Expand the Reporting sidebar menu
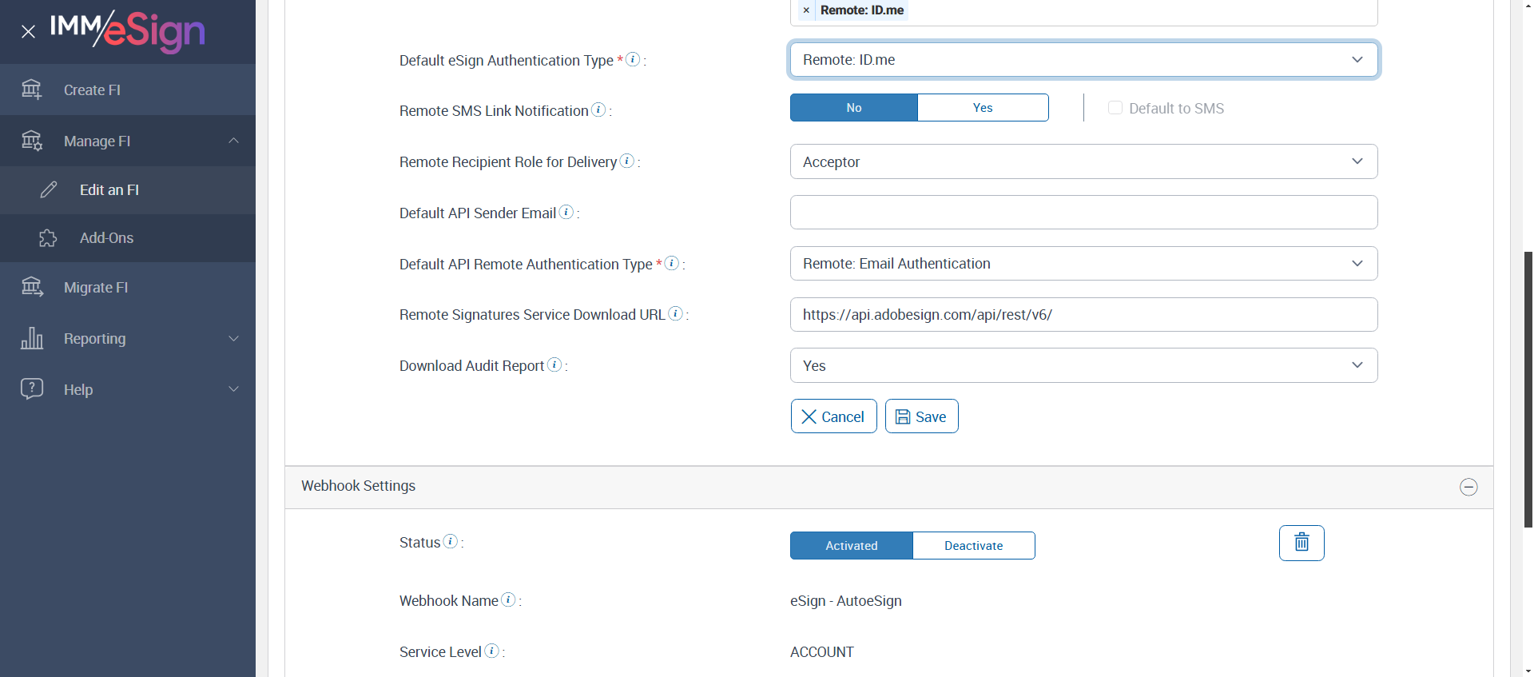The width and height of the screenshot is (1534, 677). click(x=128, y=339)
